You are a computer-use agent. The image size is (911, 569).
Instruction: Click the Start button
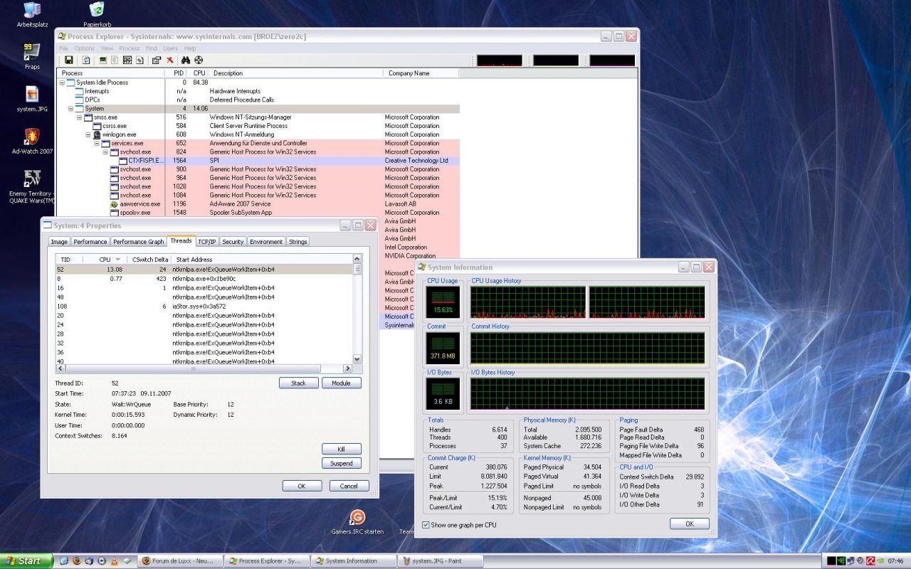(26, 560)
